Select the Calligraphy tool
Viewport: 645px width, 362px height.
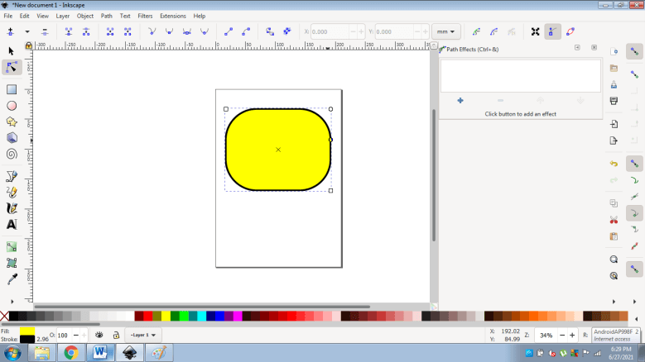click(x=12, y=208)
